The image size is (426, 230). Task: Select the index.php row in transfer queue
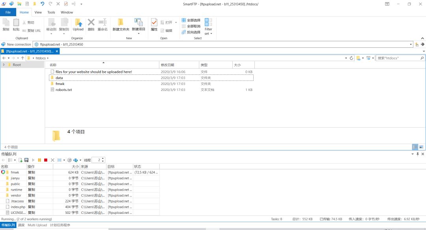click(80, 207)
